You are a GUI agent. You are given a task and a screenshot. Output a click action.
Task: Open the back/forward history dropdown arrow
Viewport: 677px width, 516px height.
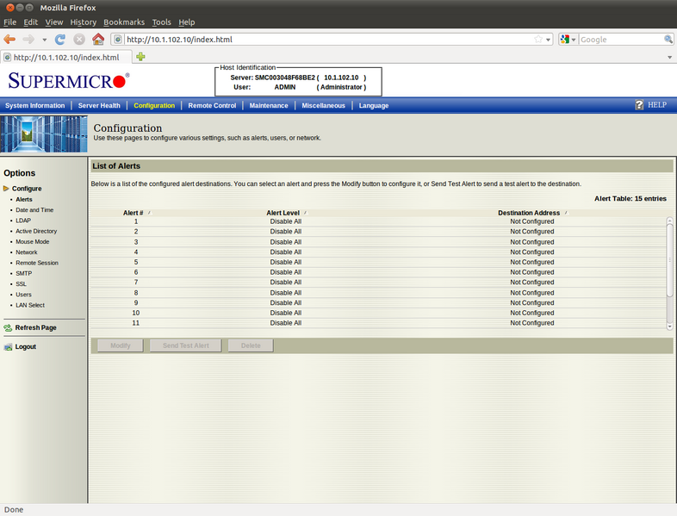coord(45,40)
